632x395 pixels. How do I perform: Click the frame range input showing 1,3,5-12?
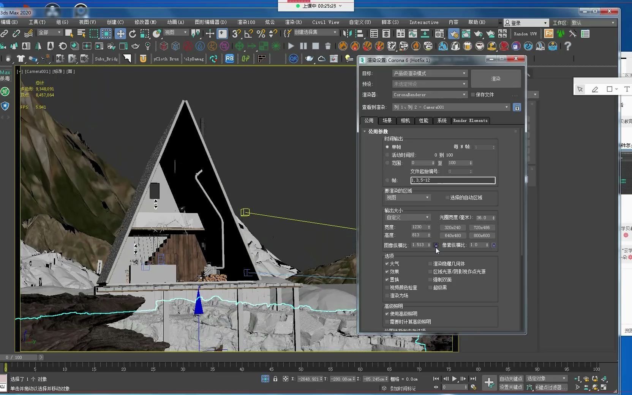pyautogui.click(x=453, y=180)
